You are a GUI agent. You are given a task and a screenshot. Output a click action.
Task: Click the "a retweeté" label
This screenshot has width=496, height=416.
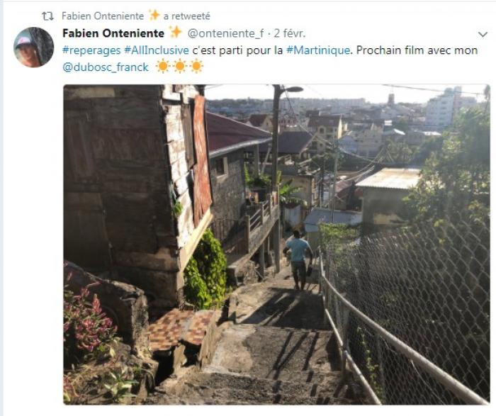[186, 16]
